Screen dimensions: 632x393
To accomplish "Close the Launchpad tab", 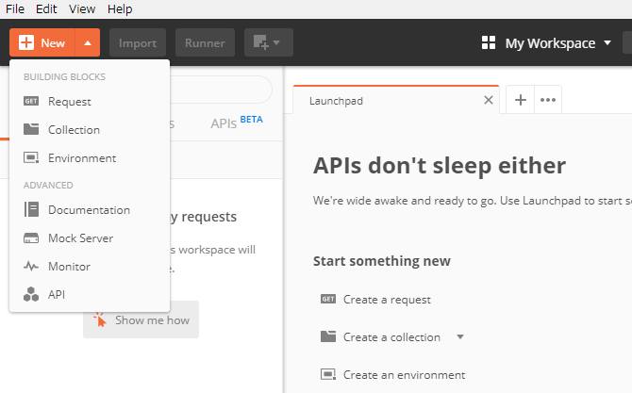I will pyautogui.click(x=488, y=100).
